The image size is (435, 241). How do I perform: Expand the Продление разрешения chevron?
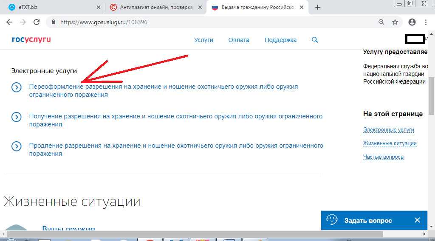click(x=16, y=146)
